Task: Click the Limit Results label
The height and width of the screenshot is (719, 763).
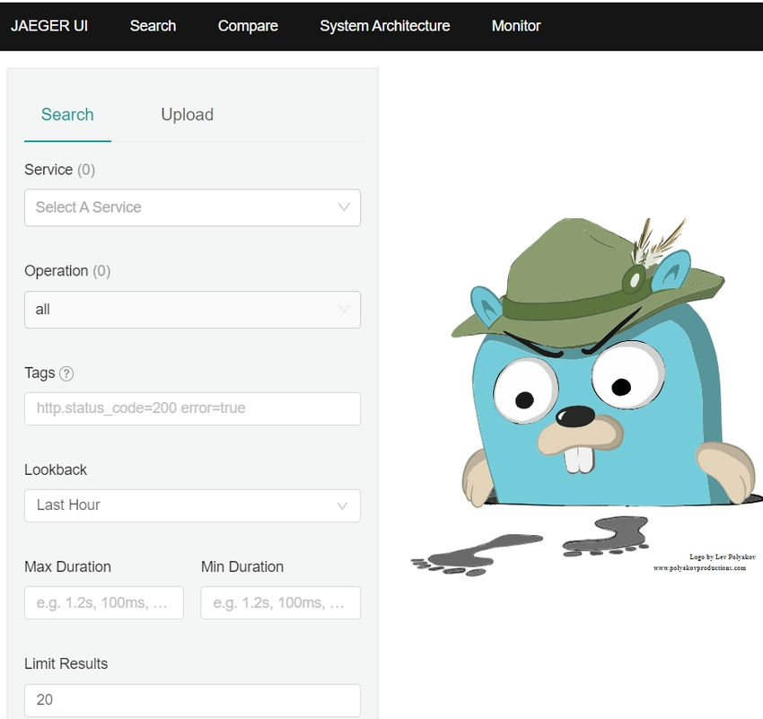Action: (x=66, y=664)
